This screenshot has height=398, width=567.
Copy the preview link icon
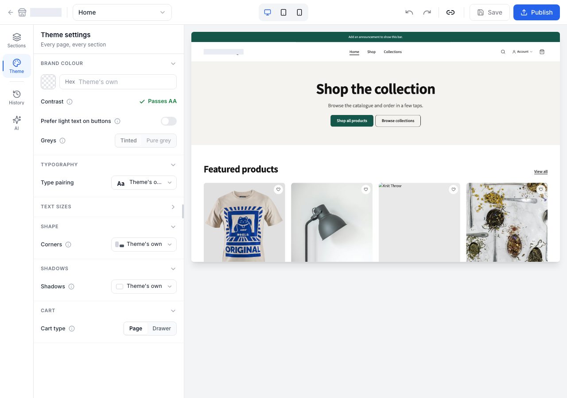[450, 12]
